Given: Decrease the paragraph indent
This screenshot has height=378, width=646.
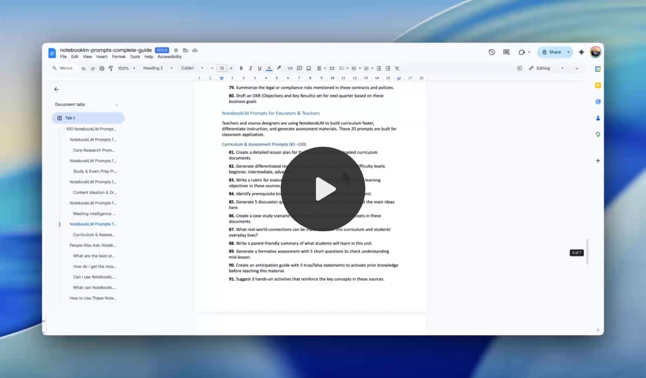Looking at the screenshot, I should pyautogui.click(x=379, y=68).
